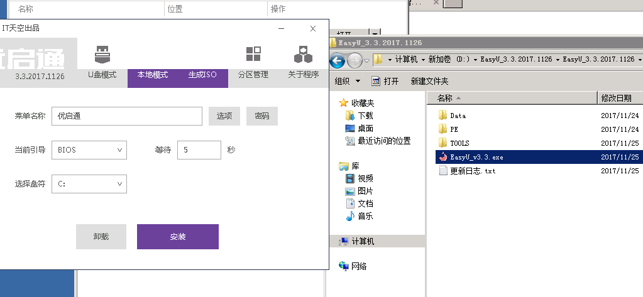Viewport: 643px width, 297px height.
Task: Open U盘模式 USB drive icon
Action: coord(102,54)
